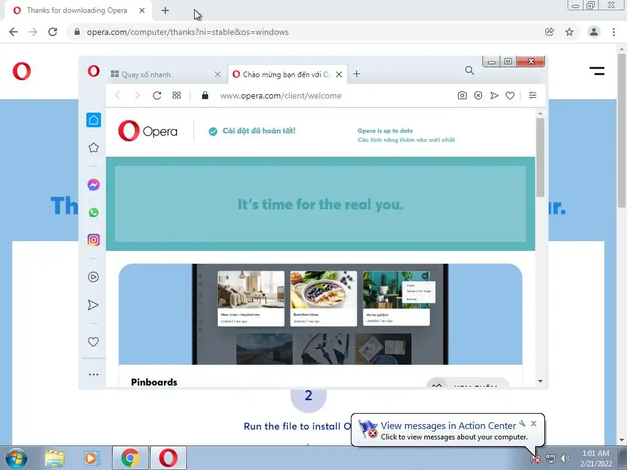Open Messenger in Opera sidebar
627x470 pixels.
tap(94, 185)
